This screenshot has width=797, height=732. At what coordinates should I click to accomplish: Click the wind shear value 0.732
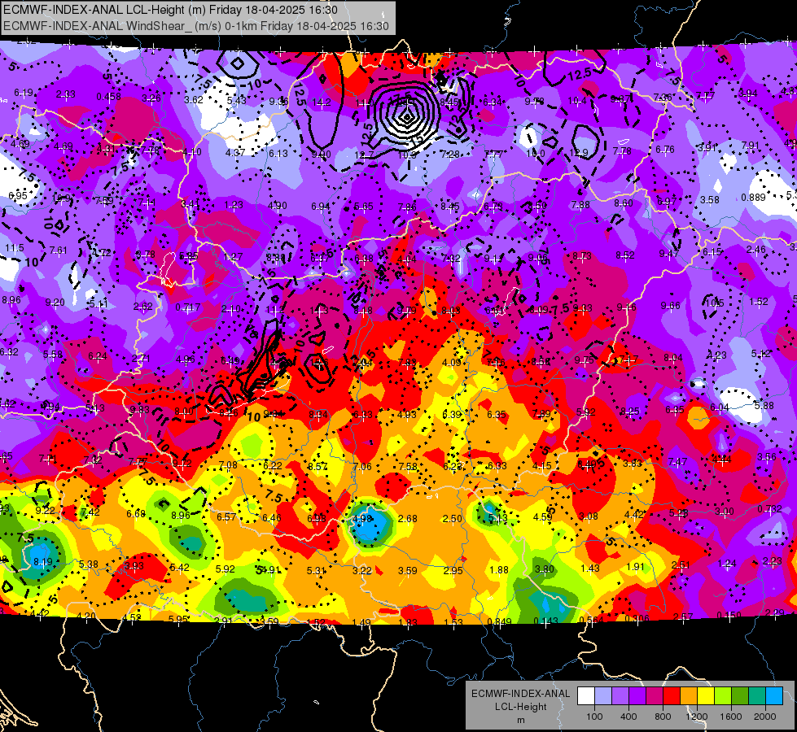pyautogui.click(x=770, y=509)
